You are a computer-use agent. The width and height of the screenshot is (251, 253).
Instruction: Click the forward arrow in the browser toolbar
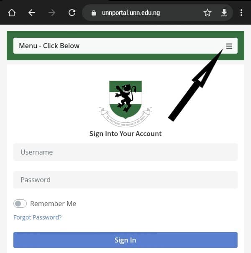coord(52,13)
